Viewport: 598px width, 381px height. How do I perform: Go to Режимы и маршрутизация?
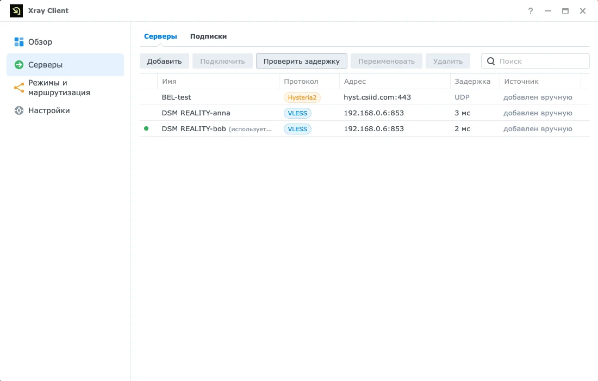(x=65, y=88)
